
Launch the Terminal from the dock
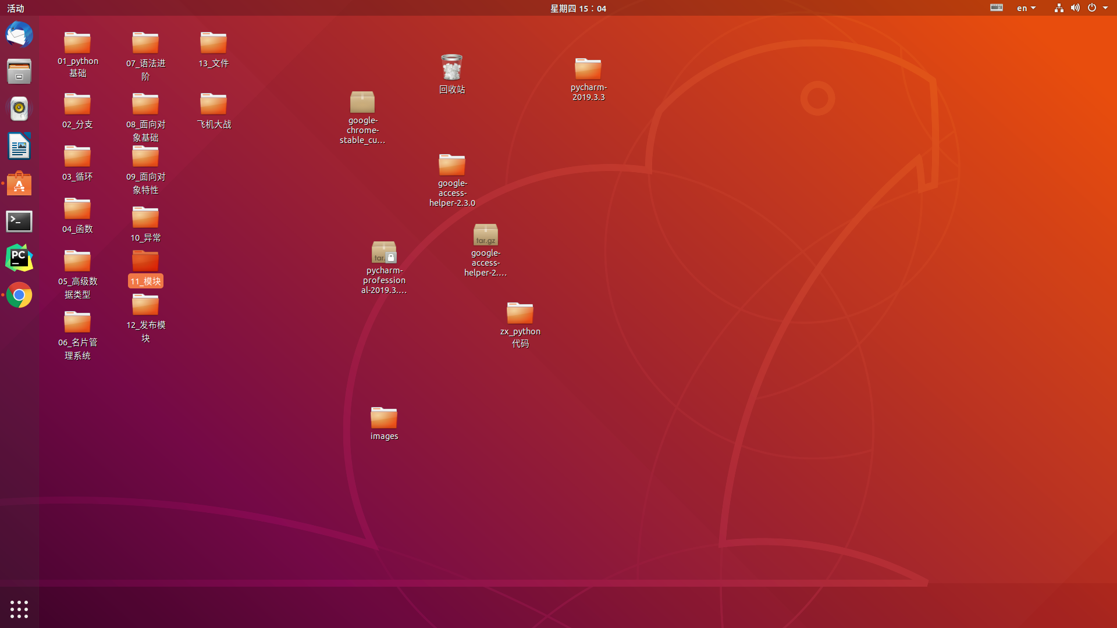point(19,221)
